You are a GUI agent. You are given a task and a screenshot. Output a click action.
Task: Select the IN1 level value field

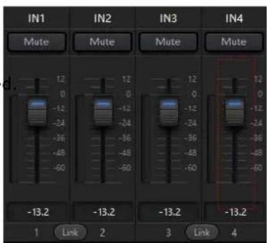38,211
